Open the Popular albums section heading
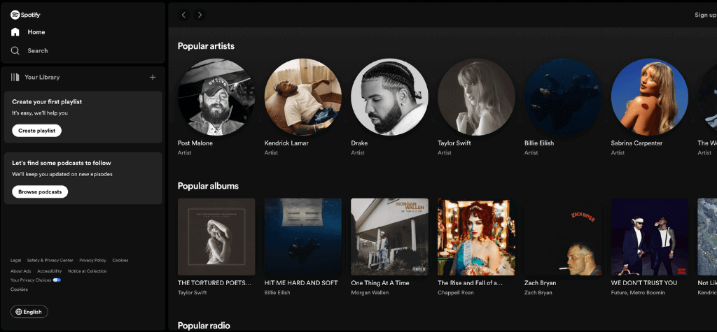 coord(208,186)
